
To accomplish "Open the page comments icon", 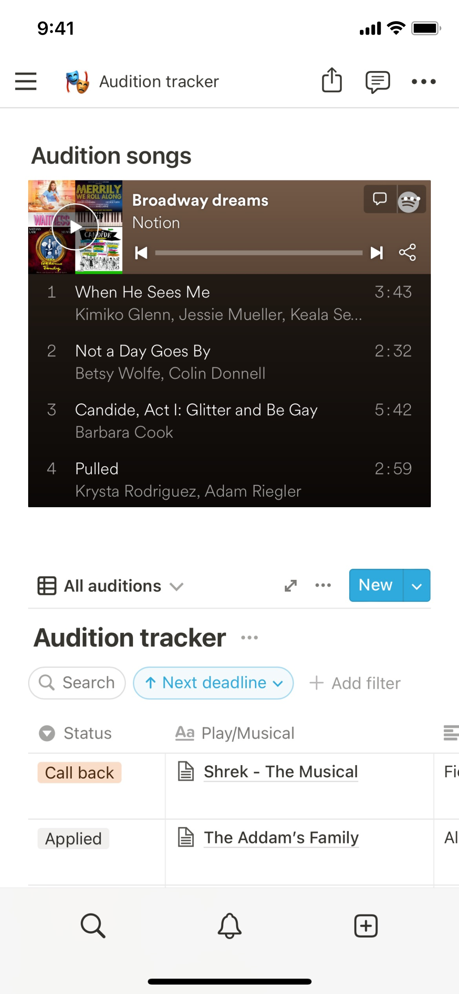I will (x=377, y=82).
